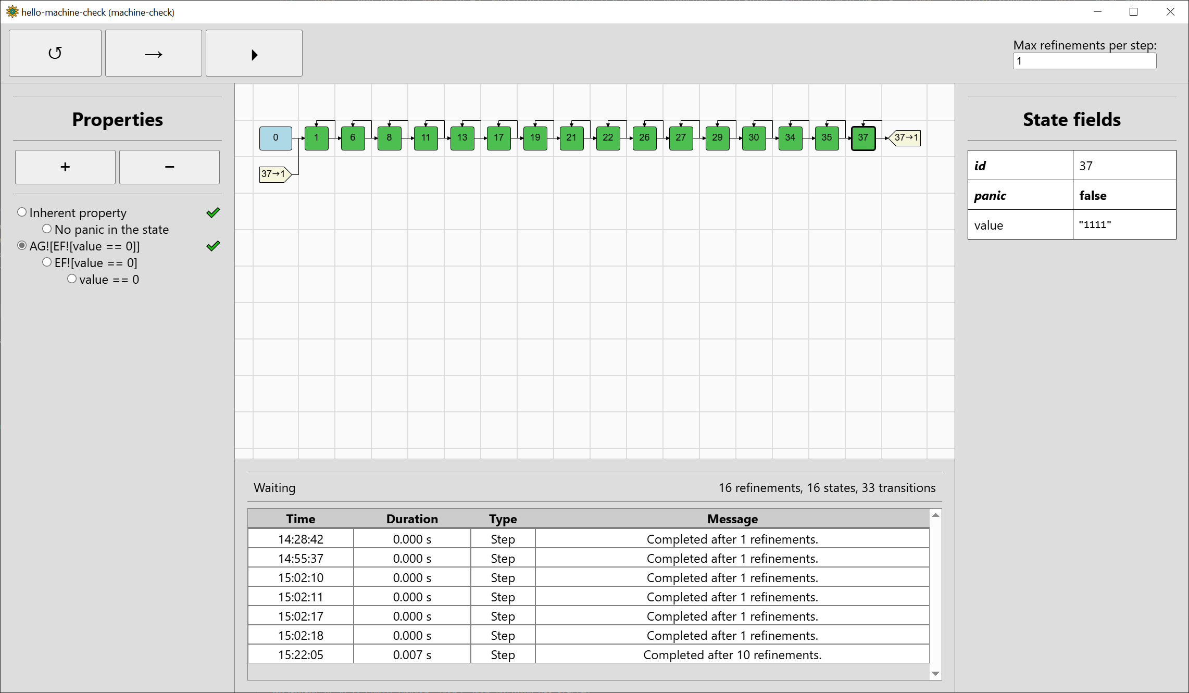1189x693 pixels.
Task: Click the reset (circular arrow) button
Action: point(55,53)
